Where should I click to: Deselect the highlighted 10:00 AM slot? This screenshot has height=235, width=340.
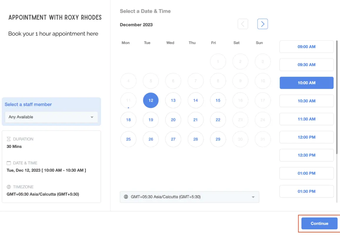point(306,83)
